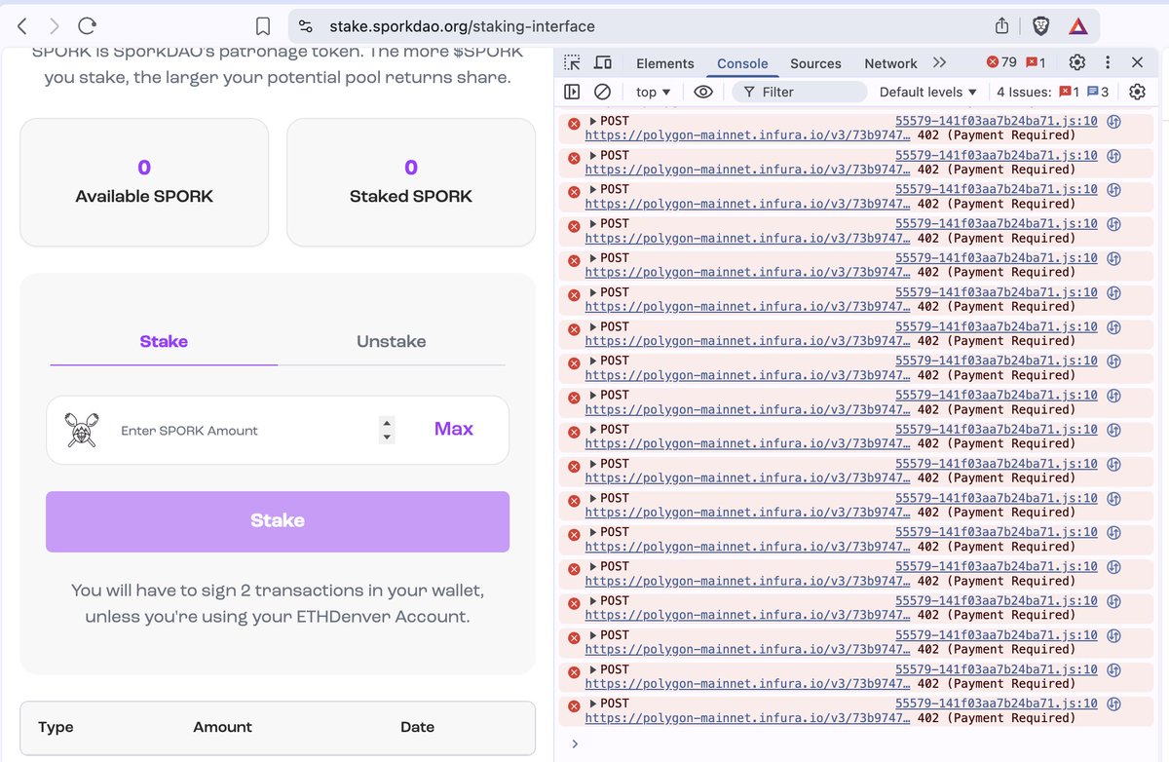Increase SPORK amount with up stepper
Image resolution: width=1169 pixels, height=762 pixels.
click(387, 423)
